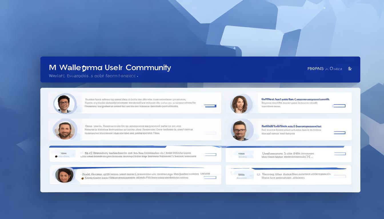Click the bottom-left card's member avatar

64,175
